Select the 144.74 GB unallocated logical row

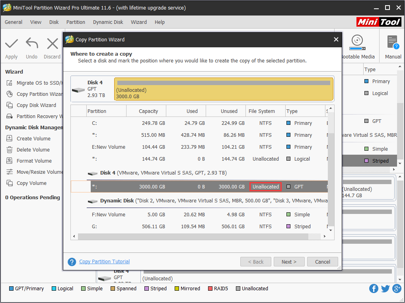[x=199, y=159]
